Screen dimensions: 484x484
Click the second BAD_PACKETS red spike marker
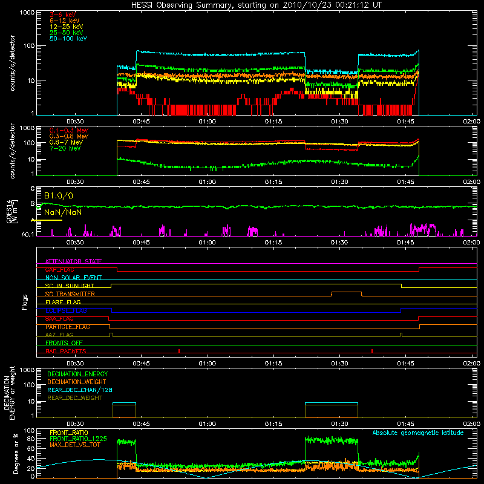(x=372, y=351)
